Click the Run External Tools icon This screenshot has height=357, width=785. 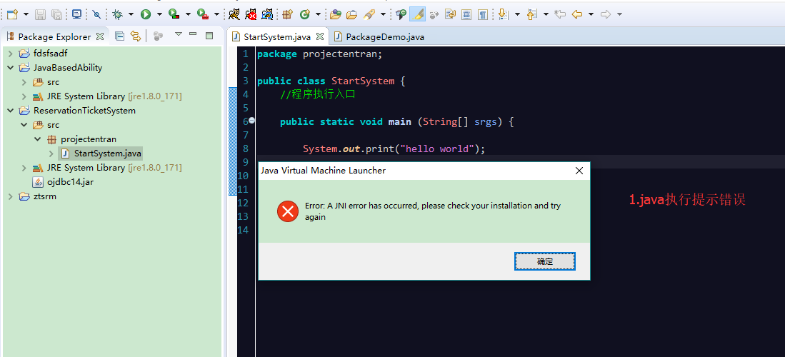(203, 14)
